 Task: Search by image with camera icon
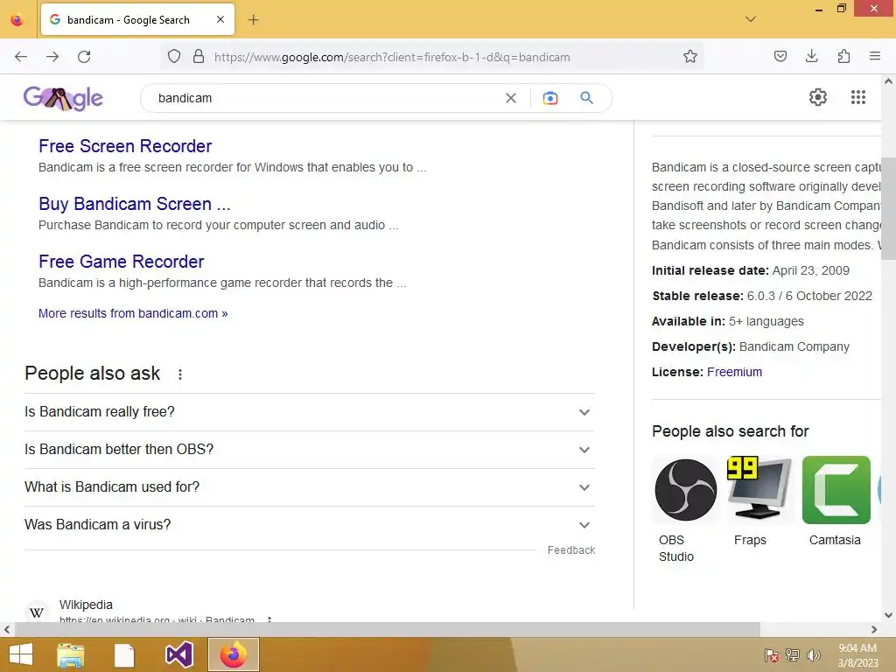coord(549,98)
